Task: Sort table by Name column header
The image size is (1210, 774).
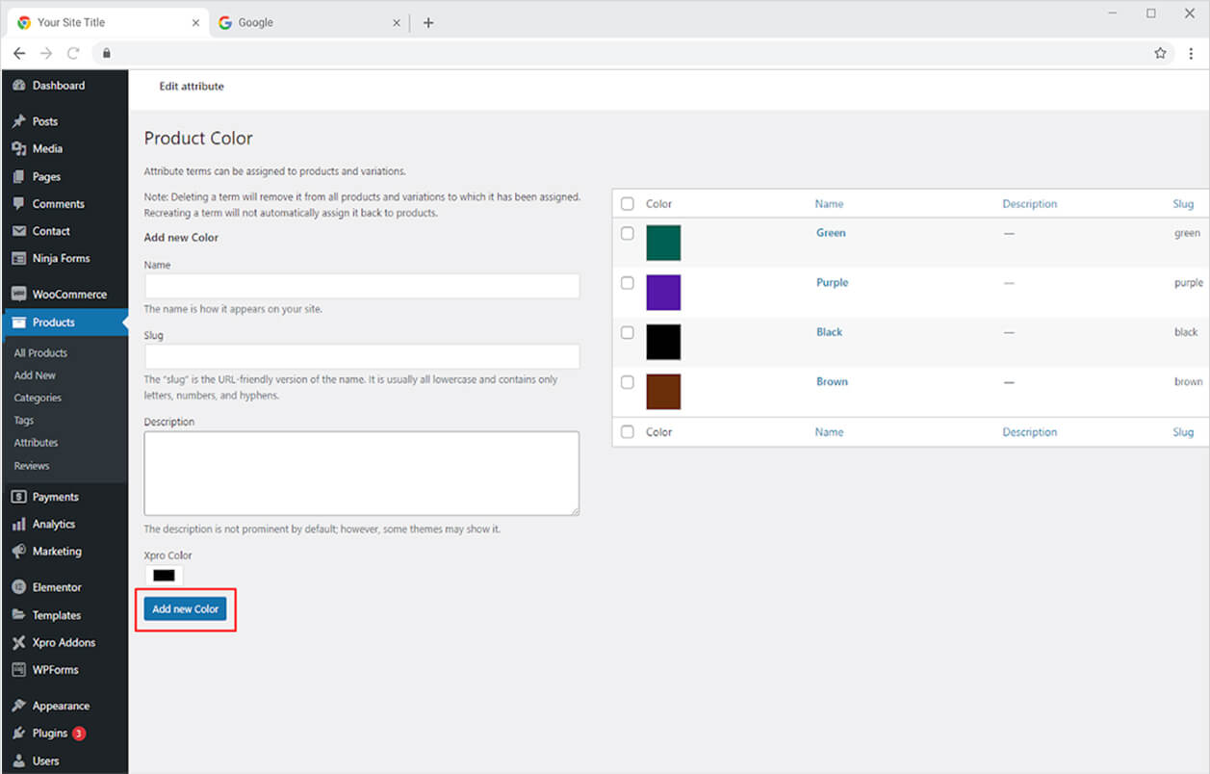Action: point(829,204)
